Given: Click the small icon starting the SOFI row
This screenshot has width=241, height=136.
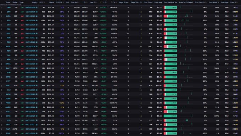Looking at the screenshot, I should point(1,120).
